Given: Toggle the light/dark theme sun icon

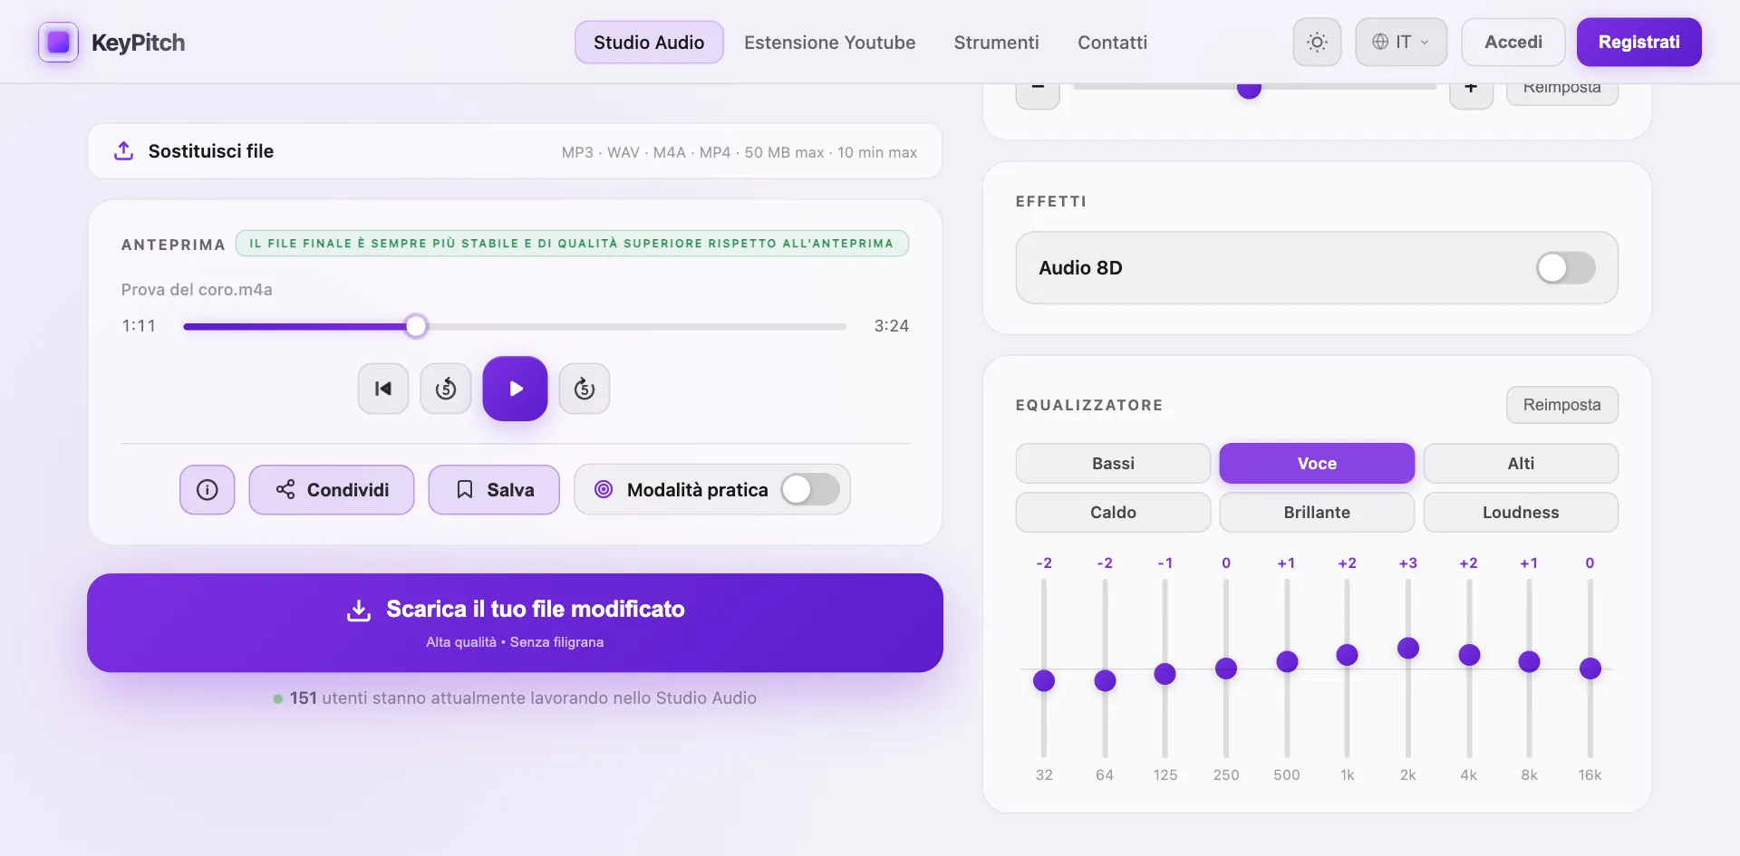Looking at the screenshot, I should point(1317,42).
